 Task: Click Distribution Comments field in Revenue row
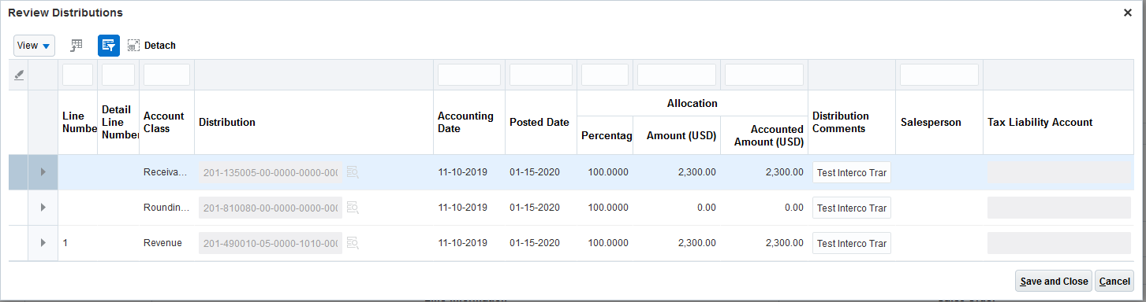click(852, 243)
